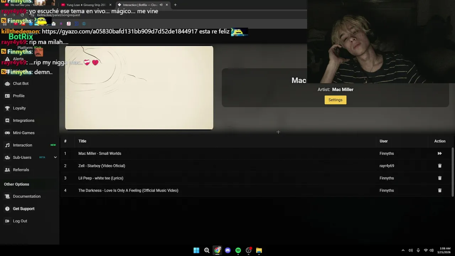Click the User column header
455x256 pixels.
[384, 141]
